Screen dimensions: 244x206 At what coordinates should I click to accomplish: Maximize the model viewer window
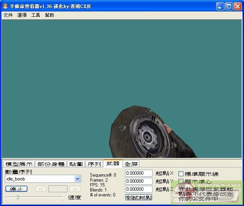tap(229, 6)
